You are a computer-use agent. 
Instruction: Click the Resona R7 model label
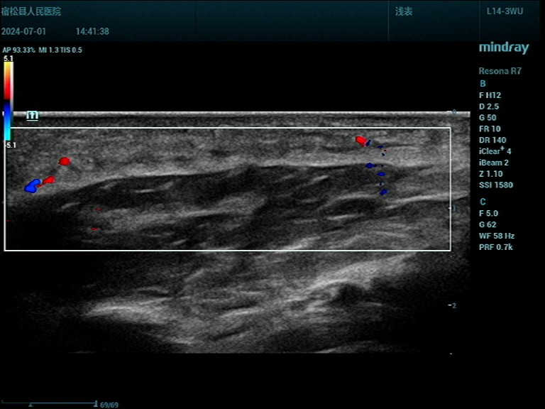click(500, 71)
